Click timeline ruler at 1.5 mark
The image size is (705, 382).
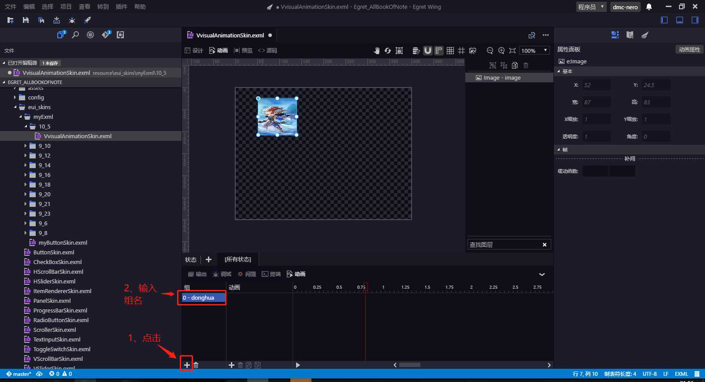(x=427, y=287)
